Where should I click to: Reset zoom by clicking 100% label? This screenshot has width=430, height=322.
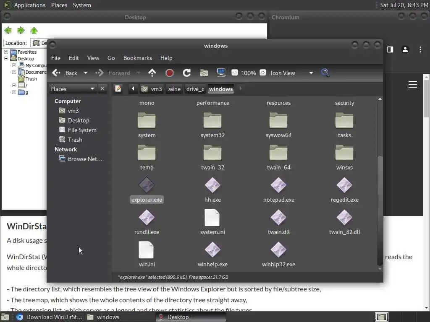[249, 73]
